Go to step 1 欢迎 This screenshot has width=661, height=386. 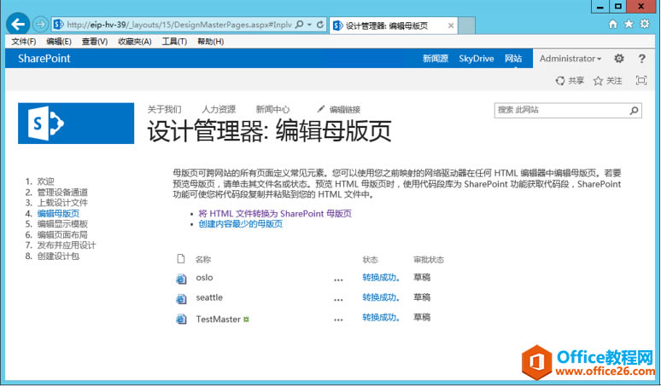[x=45, y=181]
